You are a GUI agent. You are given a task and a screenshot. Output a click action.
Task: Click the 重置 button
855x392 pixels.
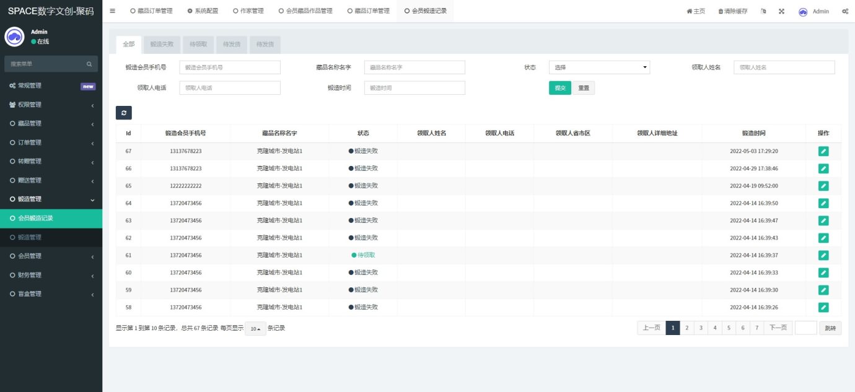tap(584, 88)
